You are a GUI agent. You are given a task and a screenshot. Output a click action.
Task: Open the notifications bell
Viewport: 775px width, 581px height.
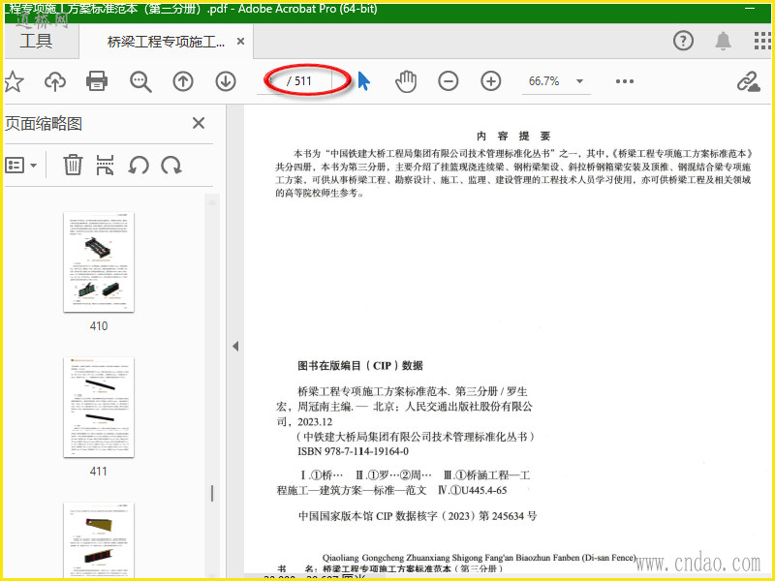(723, 41)
